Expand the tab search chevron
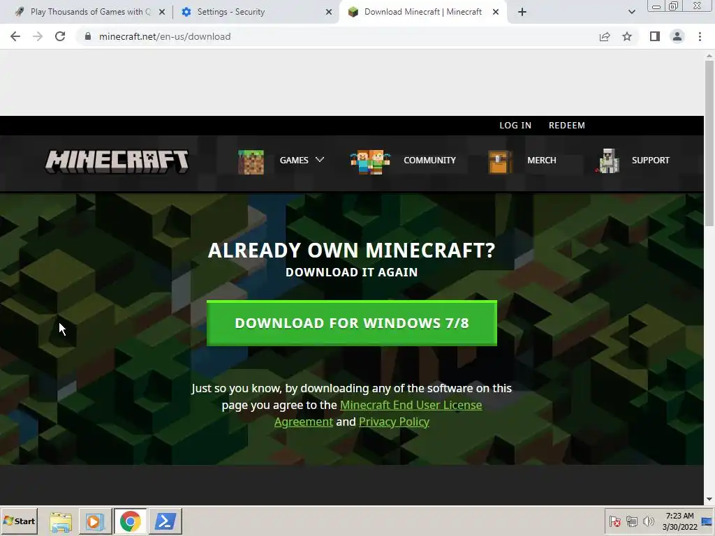 point(631,12)
